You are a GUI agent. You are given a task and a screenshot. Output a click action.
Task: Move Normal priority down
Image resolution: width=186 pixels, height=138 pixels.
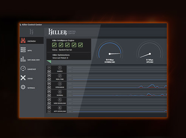pyautogui.click(x=49, y=95)
